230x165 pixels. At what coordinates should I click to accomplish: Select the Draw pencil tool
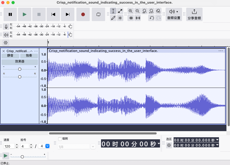(x=113, y=18)
